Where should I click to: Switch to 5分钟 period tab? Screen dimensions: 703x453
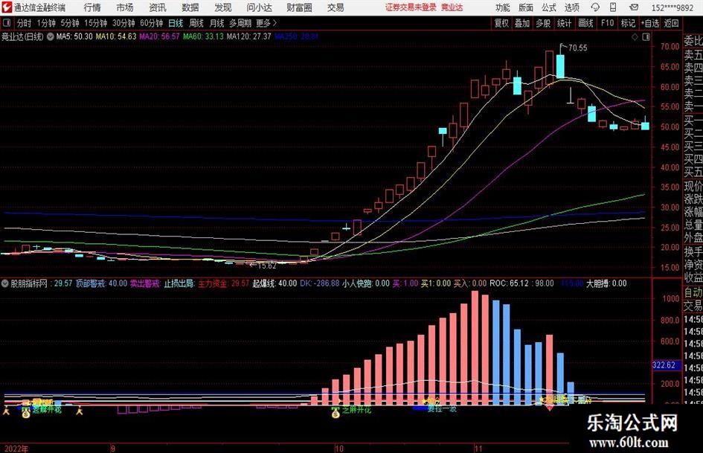(x=70, y=23)
